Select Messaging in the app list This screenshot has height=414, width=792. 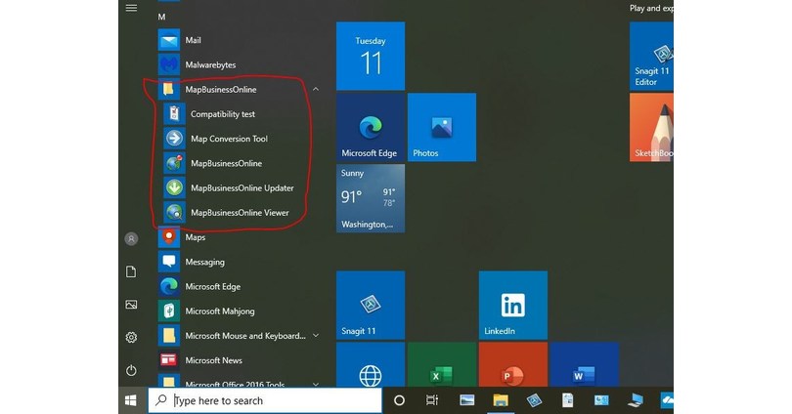point(204,262)
